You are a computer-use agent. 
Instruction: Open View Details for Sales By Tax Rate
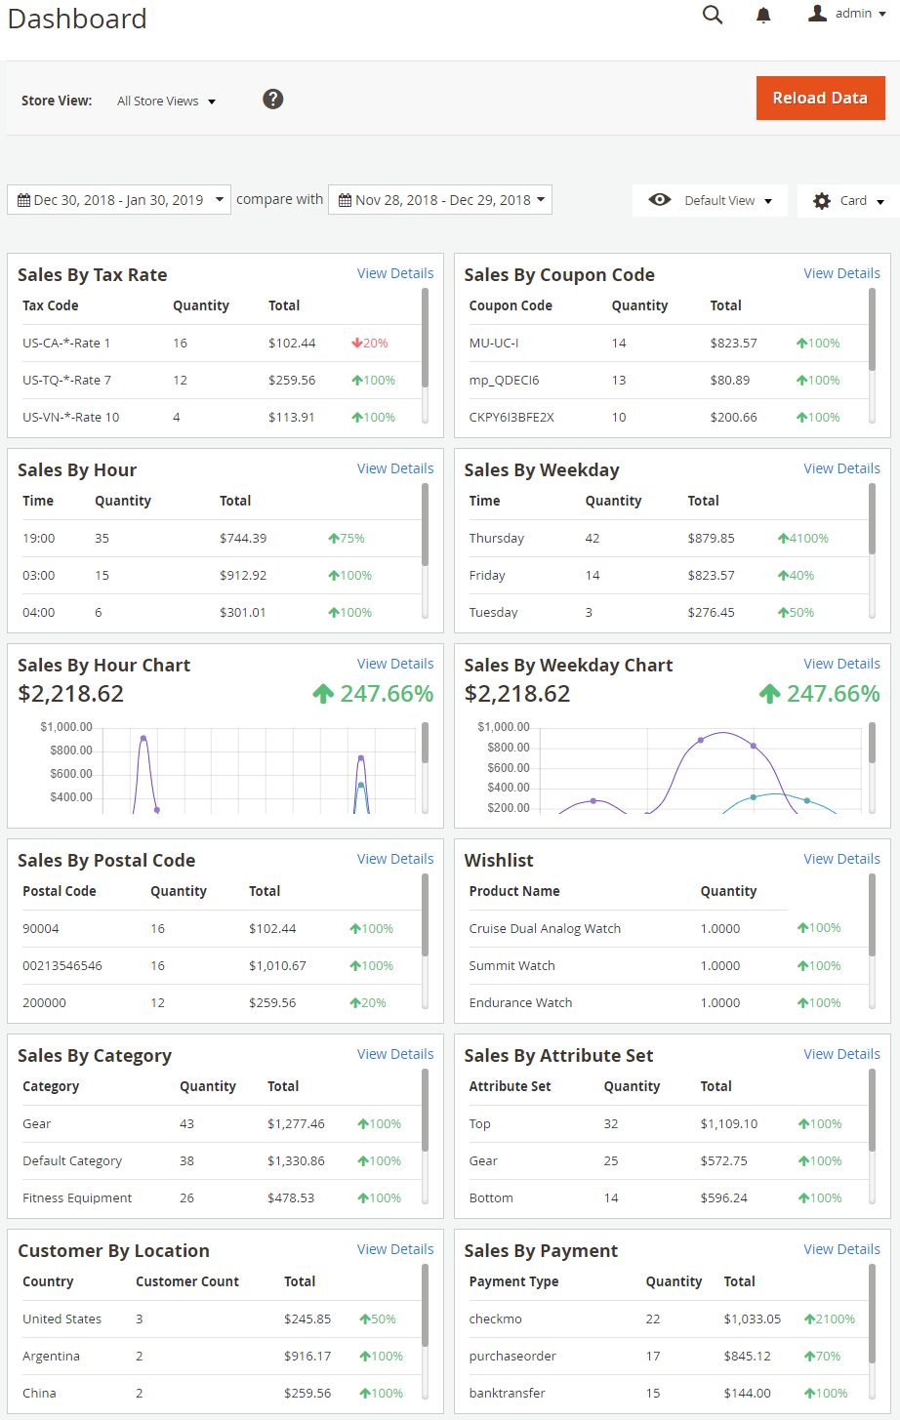point(395,273)
